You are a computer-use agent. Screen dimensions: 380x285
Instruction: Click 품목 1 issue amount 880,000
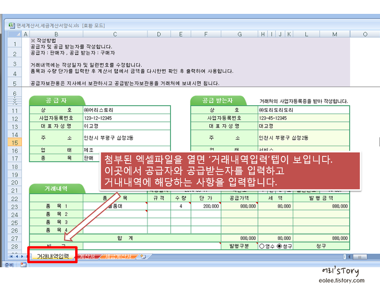click(321, 206)
